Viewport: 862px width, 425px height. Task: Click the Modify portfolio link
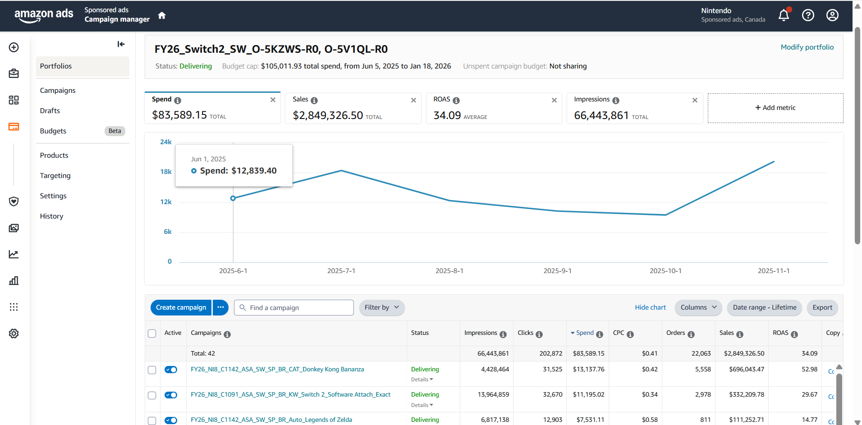click(807, 47)
